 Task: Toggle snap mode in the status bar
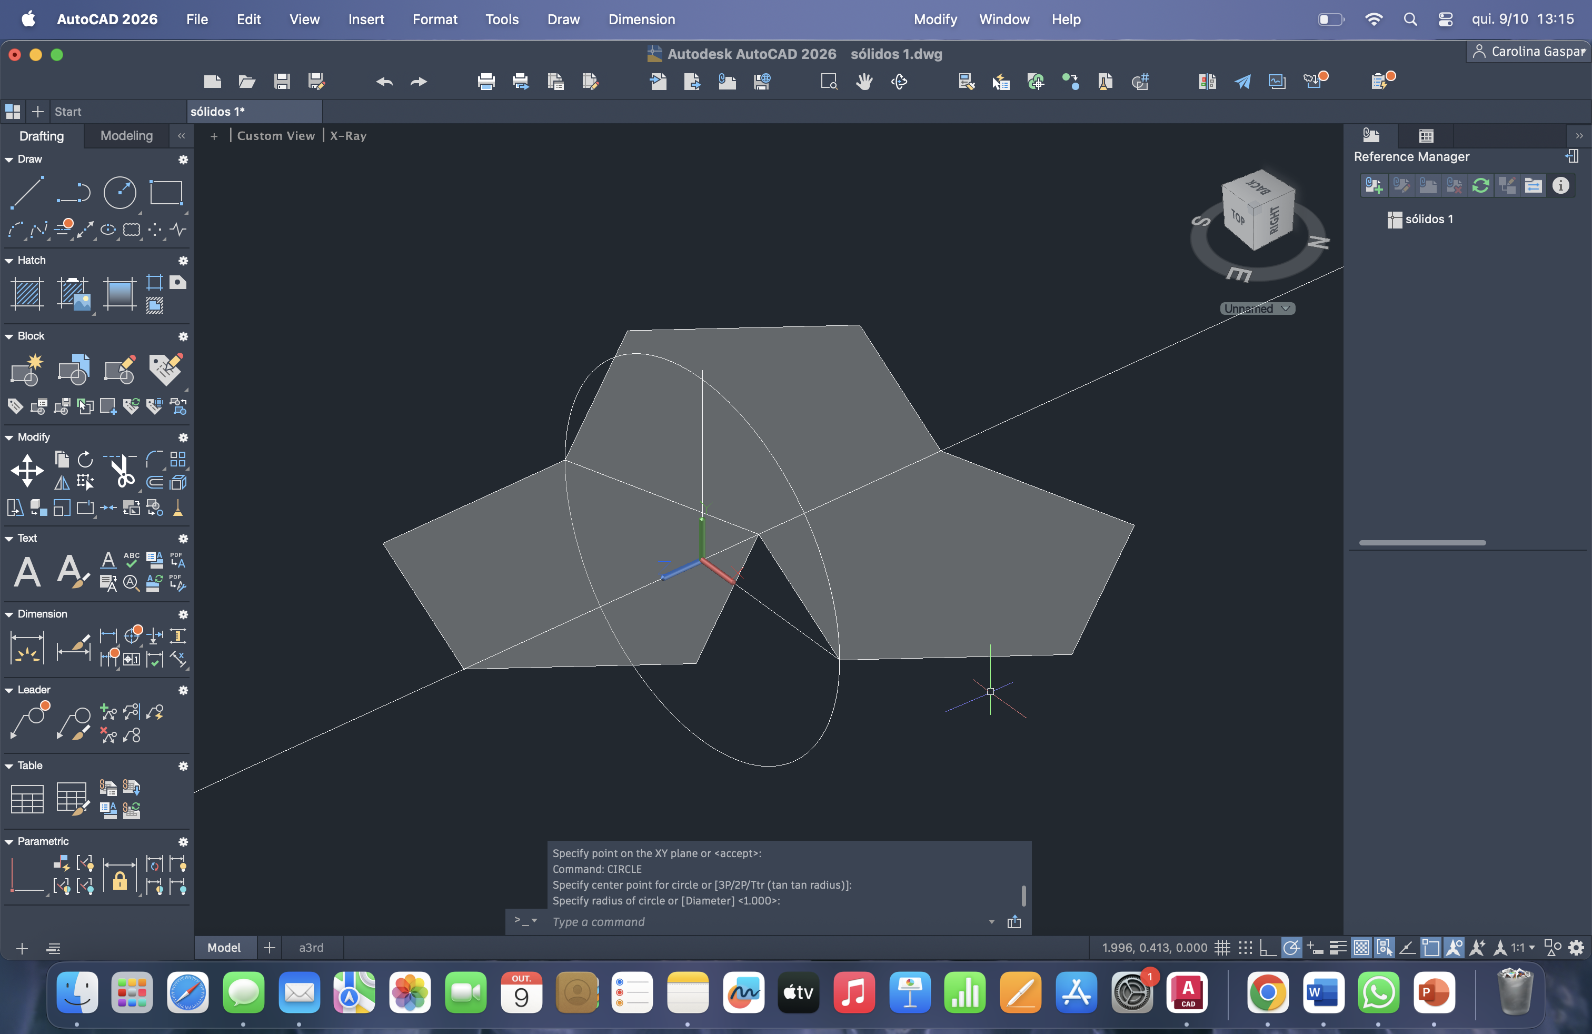point(1245,948)
